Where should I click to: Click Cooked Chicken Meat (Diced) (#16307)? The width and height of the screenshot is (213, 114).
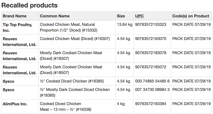pyautogui.click(x=75, y=39)
